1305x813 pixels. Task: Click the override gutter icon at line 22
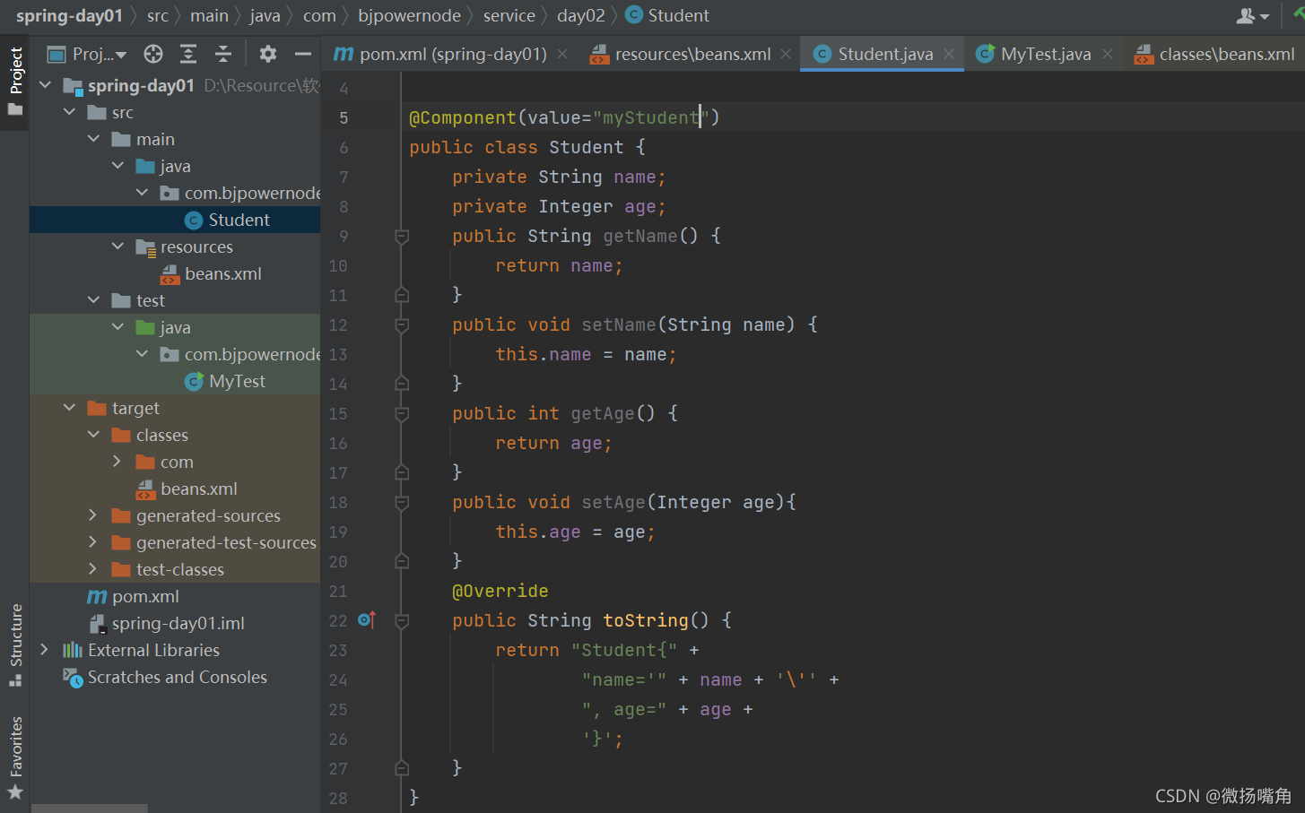click(x=367, y=619)
